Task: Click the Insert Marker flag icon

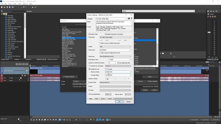Action: coord(91,120)
